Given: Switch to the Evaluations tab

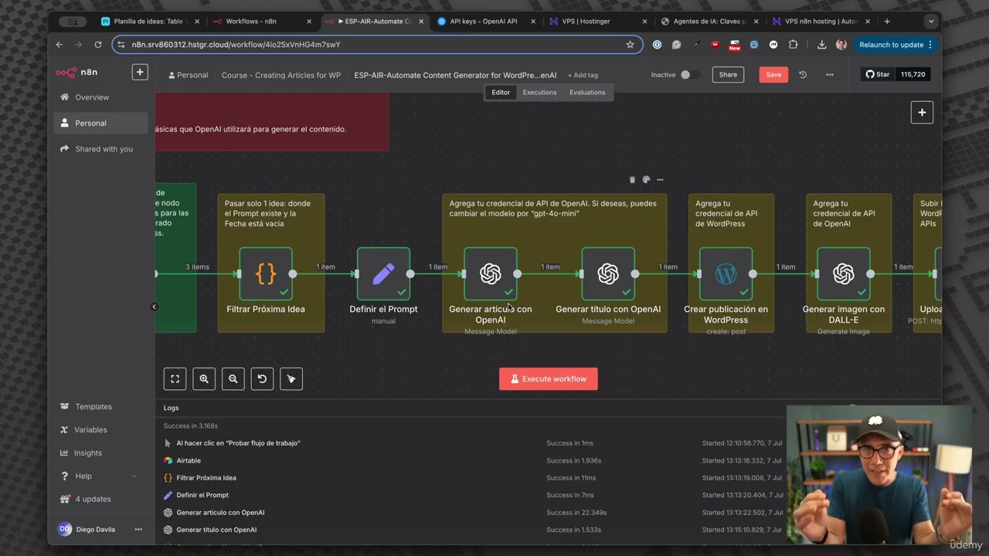Looking at the screenshot, I should pyautogui.click(x=587, y=93).
